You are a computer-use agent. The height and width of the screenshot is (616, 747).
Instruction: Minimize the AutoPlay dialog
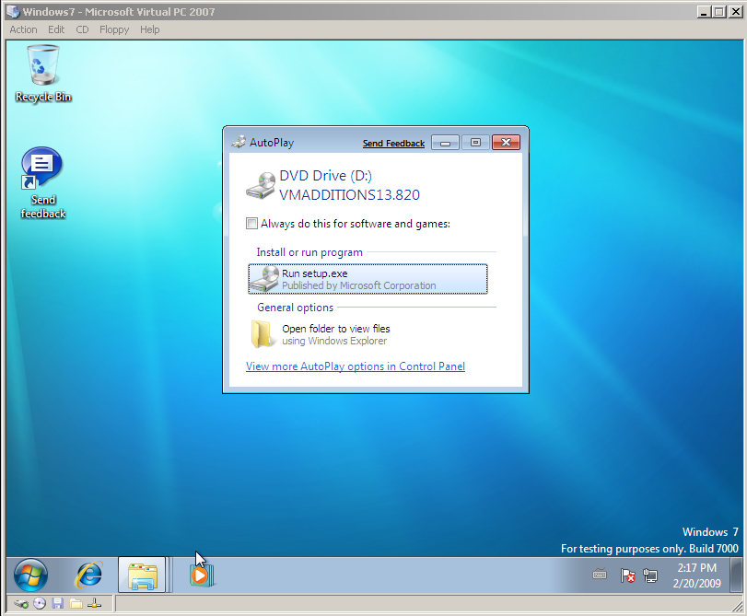(445, 143)
